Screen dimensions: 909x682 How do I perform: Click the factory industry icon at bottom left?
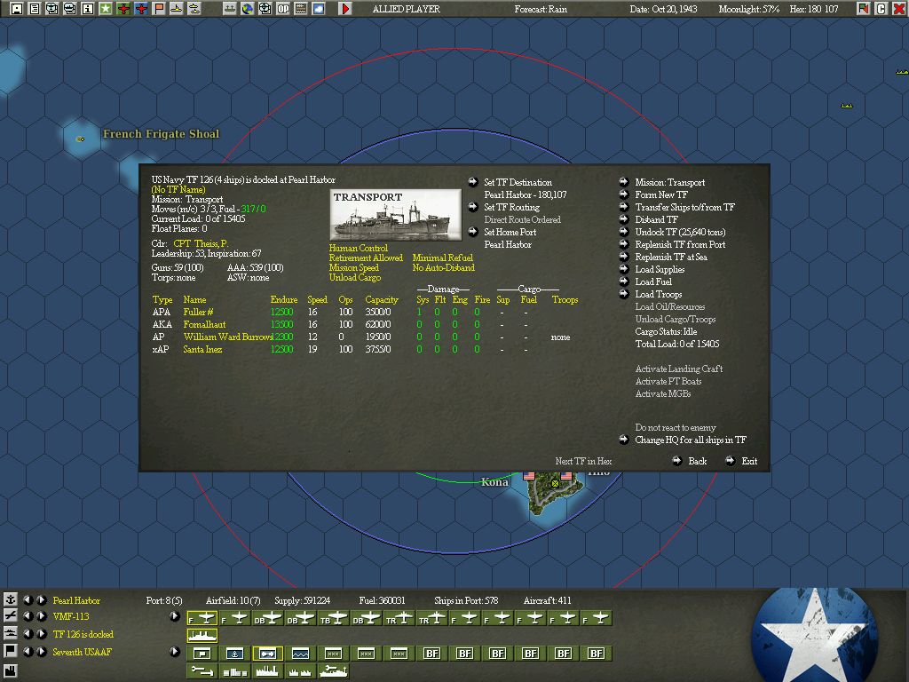click(11, 671)
